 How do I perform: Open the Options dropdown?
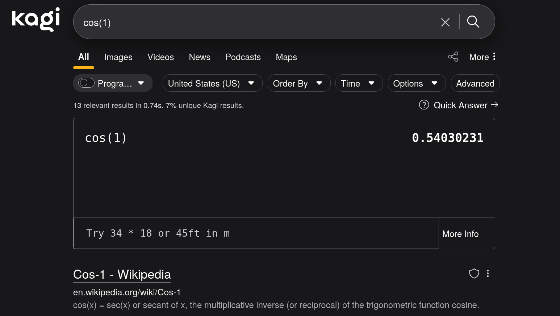(416, 83)
